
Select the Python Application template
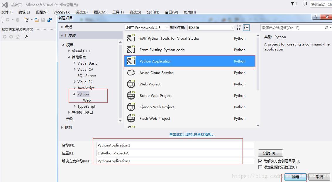190,61
